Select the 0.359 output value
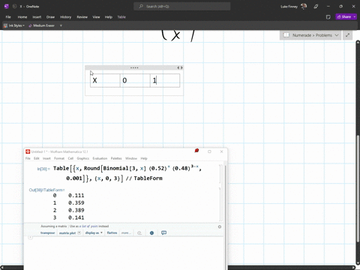The image size is (360, 270). pyautogui.click(x=76, y=203)
